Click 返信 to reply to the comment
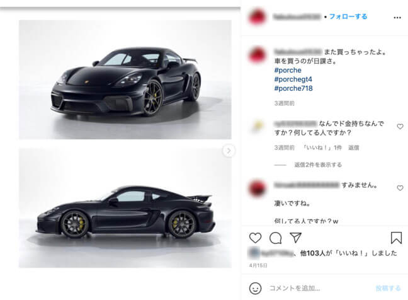The width and height of the screenshot is (408, 300). pyautogui.click(x=354, y=147)
